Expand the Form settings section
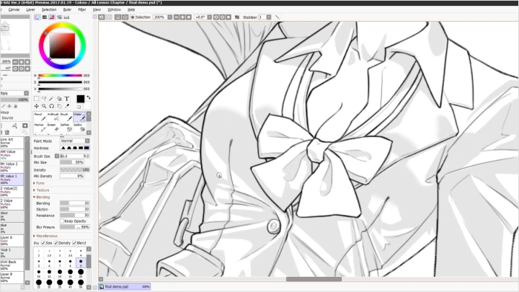This screenshot has height=292, width=519. [39, 183]
